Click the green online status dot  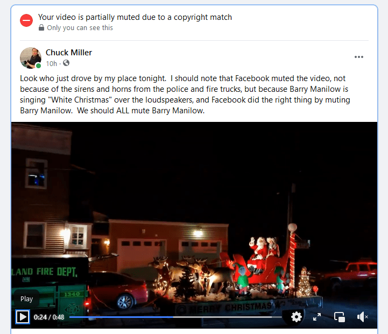tap(38, 66)
